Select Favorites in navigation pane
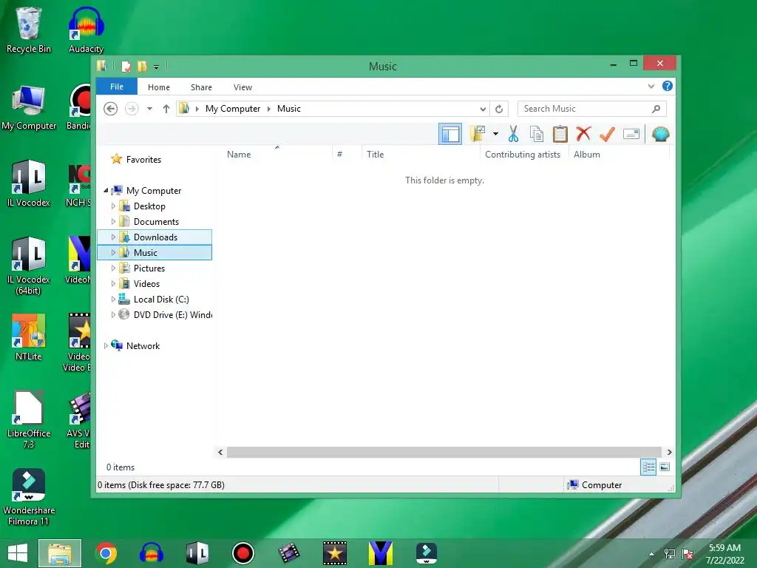 coord(143,160)
